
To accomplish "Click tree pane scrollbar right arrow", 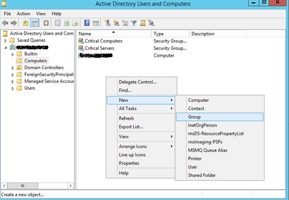I will pyautogui.click(x=70, y=186).
